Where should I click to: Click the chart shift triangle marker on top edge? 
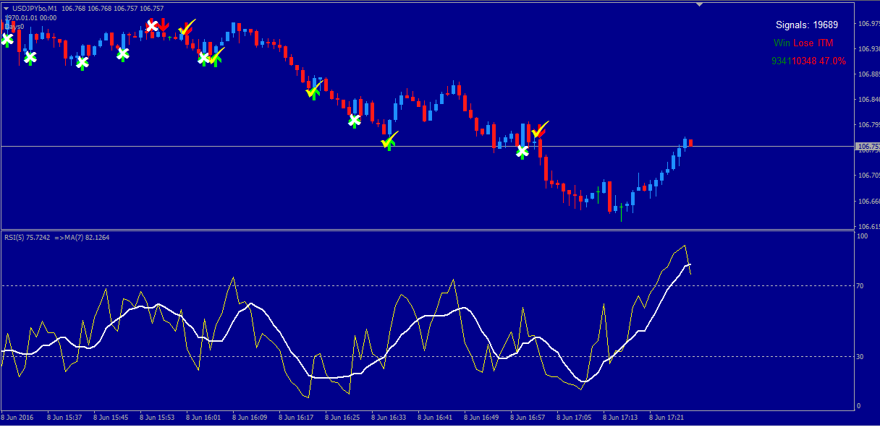click(699, 4)
